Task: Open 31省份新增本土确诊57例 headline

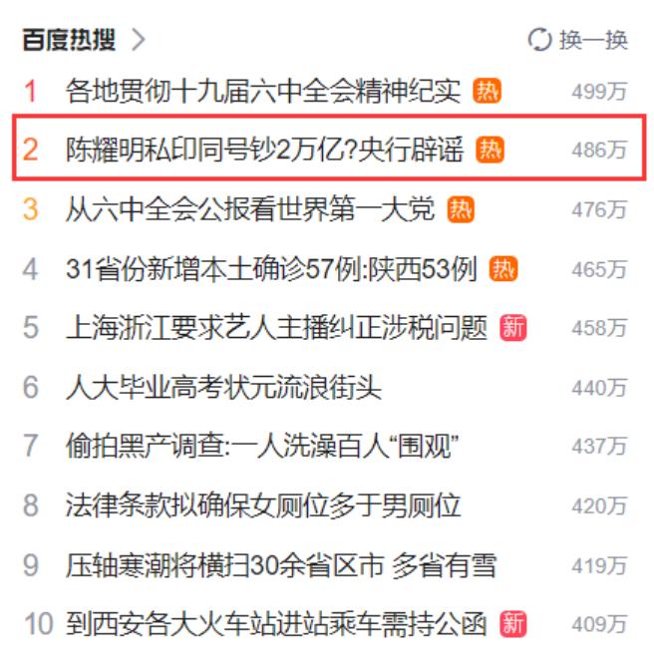Action: (x=271, y=269)
